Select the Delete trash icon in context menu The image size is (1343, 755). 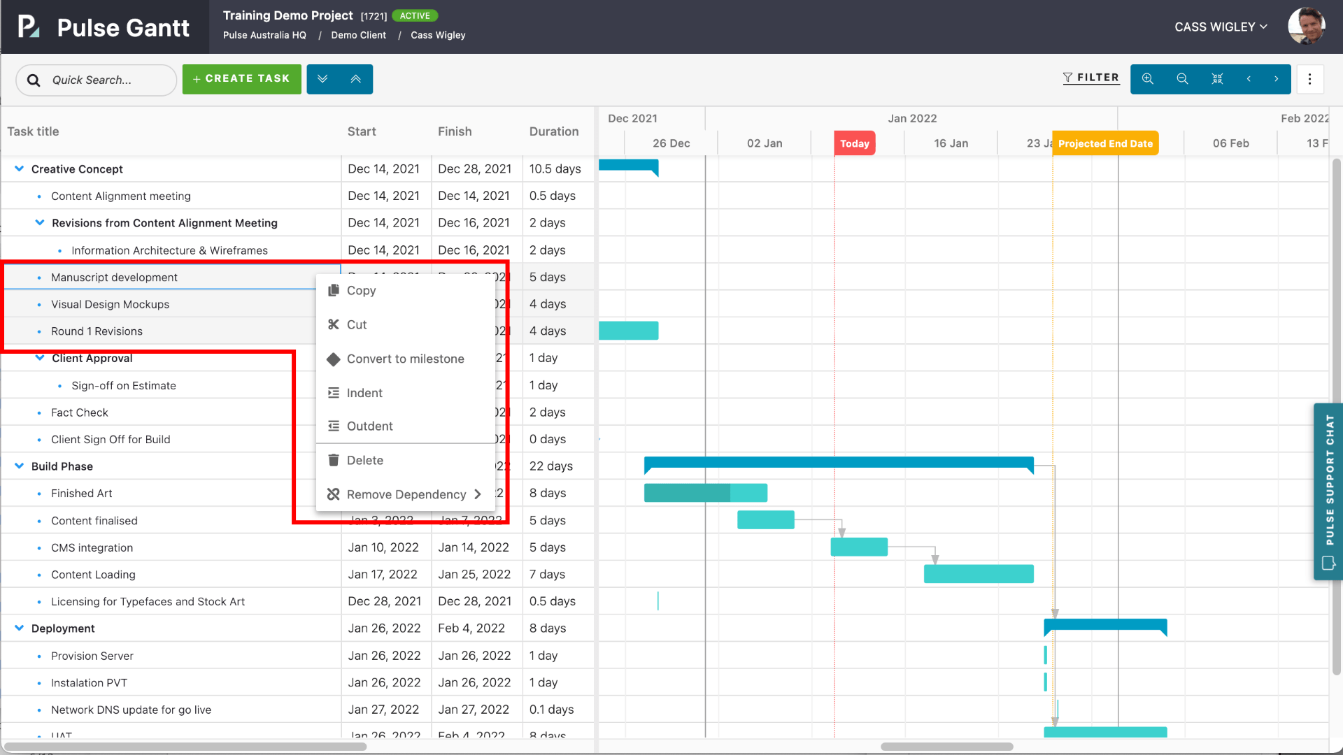pos(334,460)
